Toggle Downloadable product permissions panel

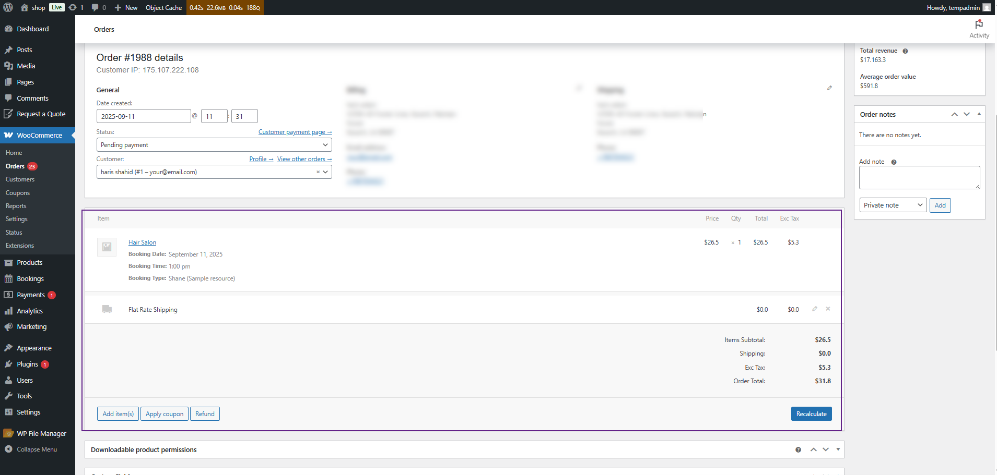[x=838, y=449]
